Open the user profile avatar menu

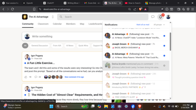[168, 17]
